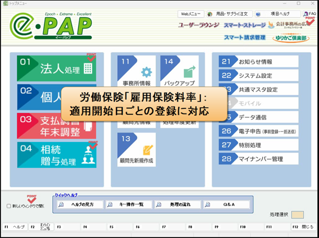Click F12 閉じる function key
Image resolution: width=319 pixels, height=238 pixels.
(304, 227)
